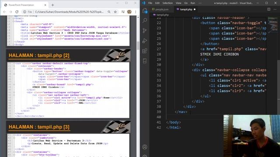280x157 pixels.
Task: Open the Accounts menu in VS Code
Action: pos(145,147)
